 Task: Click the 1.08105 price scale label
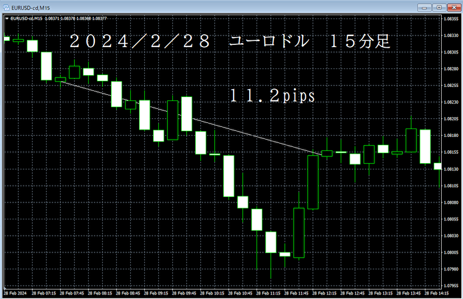click(451, 186)
